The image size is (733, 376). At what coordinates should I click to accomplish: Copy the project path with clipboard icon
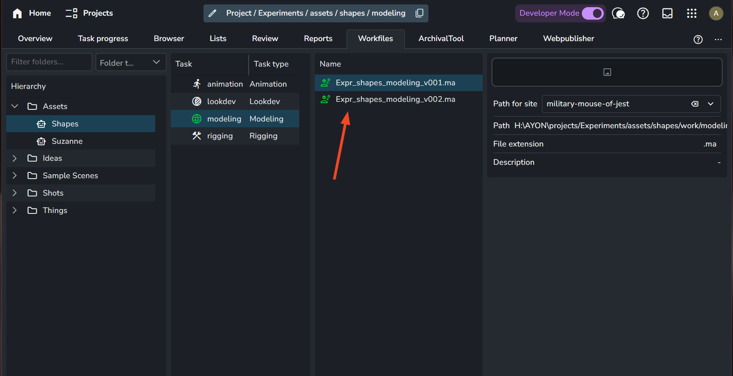coord(419,13)
